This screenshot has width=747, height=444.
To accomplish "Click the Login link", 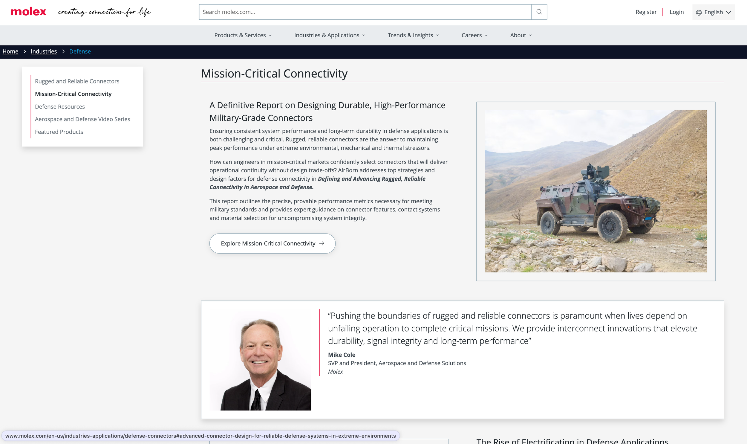I will pos(676,12).
